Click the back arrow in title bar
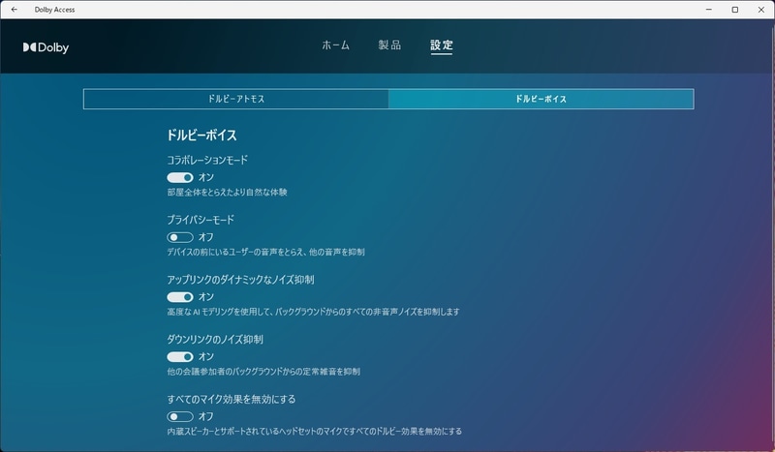Image resolution: width=775 pixels, height=452 pixels. pyautogui.click(x=15, y=10)
